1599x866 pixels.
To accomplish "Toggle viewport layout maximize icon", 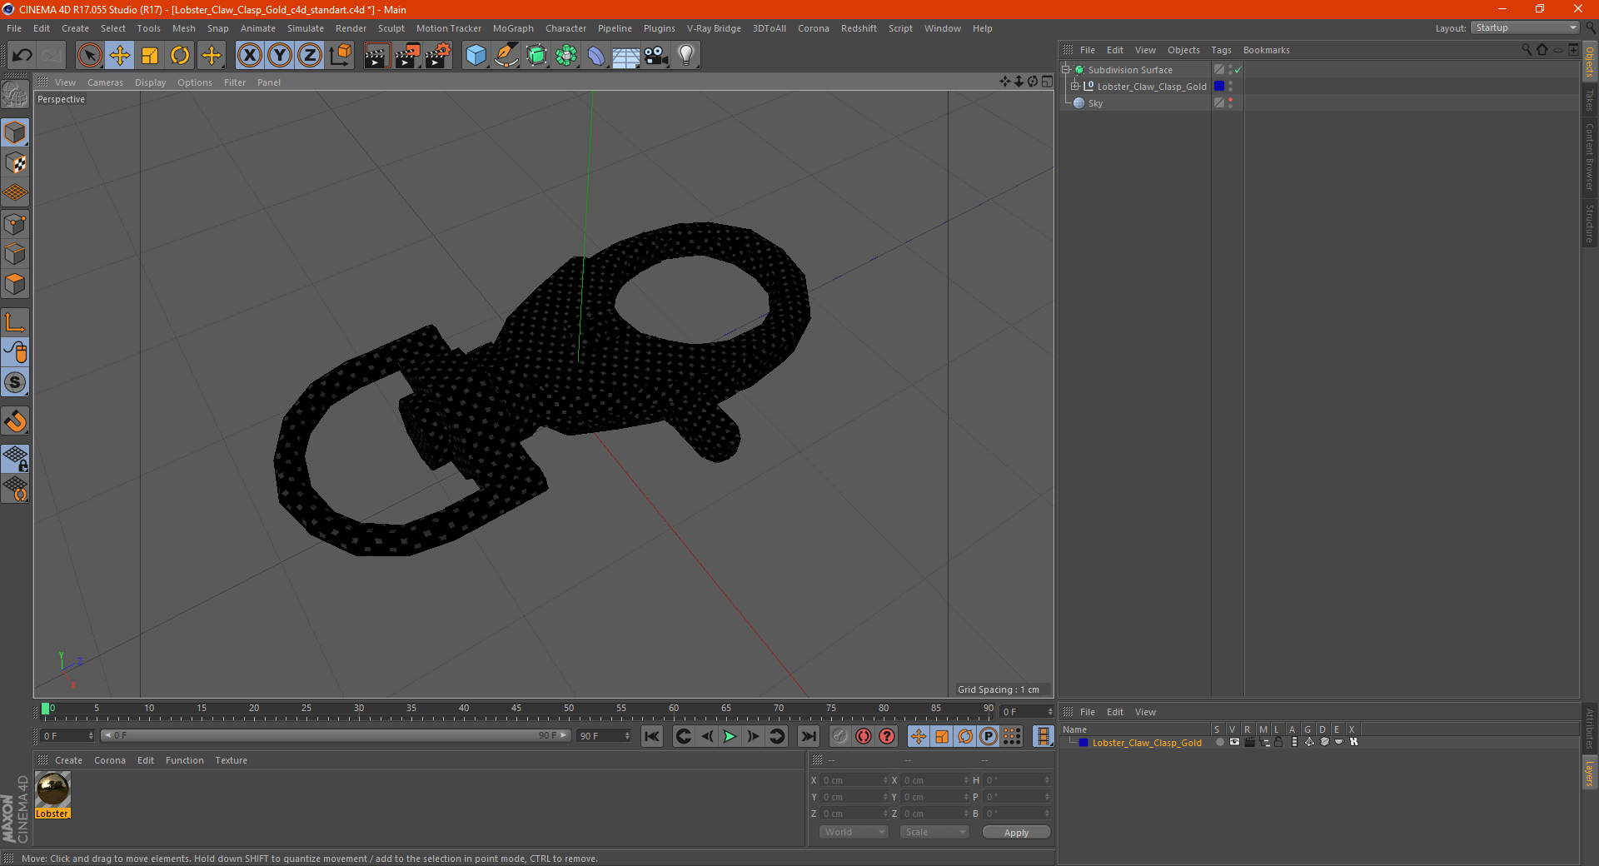I will 1047,82.
